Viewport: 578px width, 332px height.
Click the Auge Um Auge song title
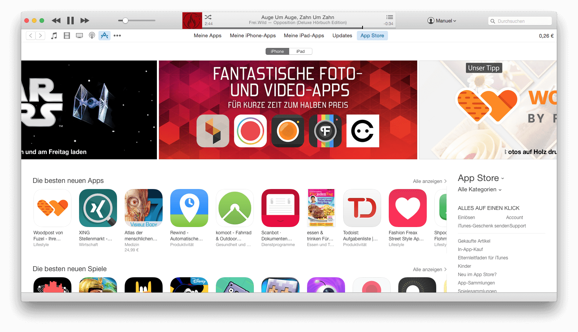click(x=298, y=17)
